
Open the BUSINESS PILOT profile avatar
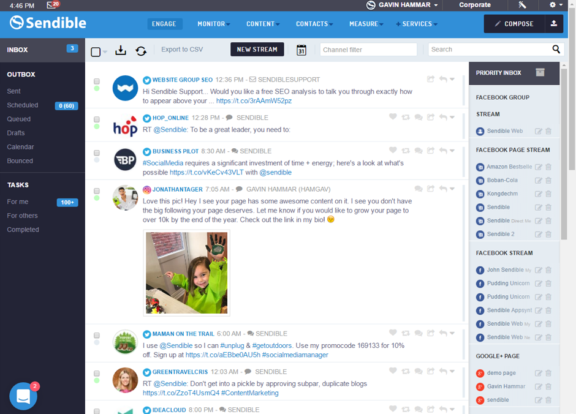click(125, 160)
